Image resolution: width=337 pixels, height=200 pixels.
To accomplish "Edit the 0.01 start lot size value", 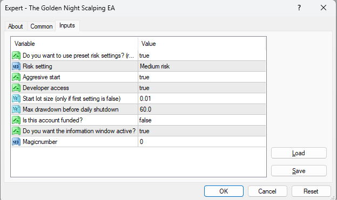I will [202, 99].
